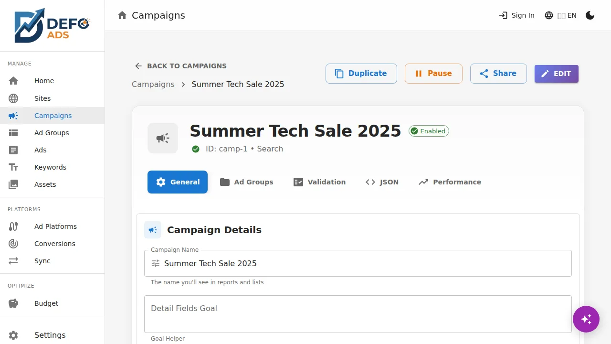Screen dimensions: 611x344
Task: Toggle dark mode moon icon
Action: pyautogui.click(x=590, y=15)
